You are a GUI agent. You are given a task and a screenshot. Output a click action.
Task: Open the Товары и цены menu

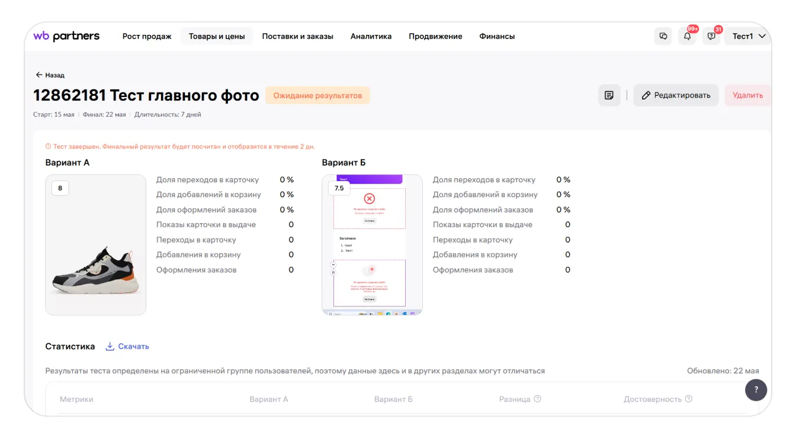tap(217, 36)
